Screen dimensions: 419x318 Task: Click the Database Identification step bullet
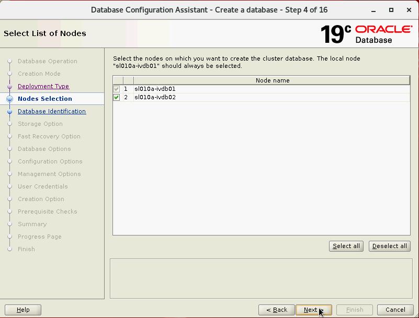point(9,111)
